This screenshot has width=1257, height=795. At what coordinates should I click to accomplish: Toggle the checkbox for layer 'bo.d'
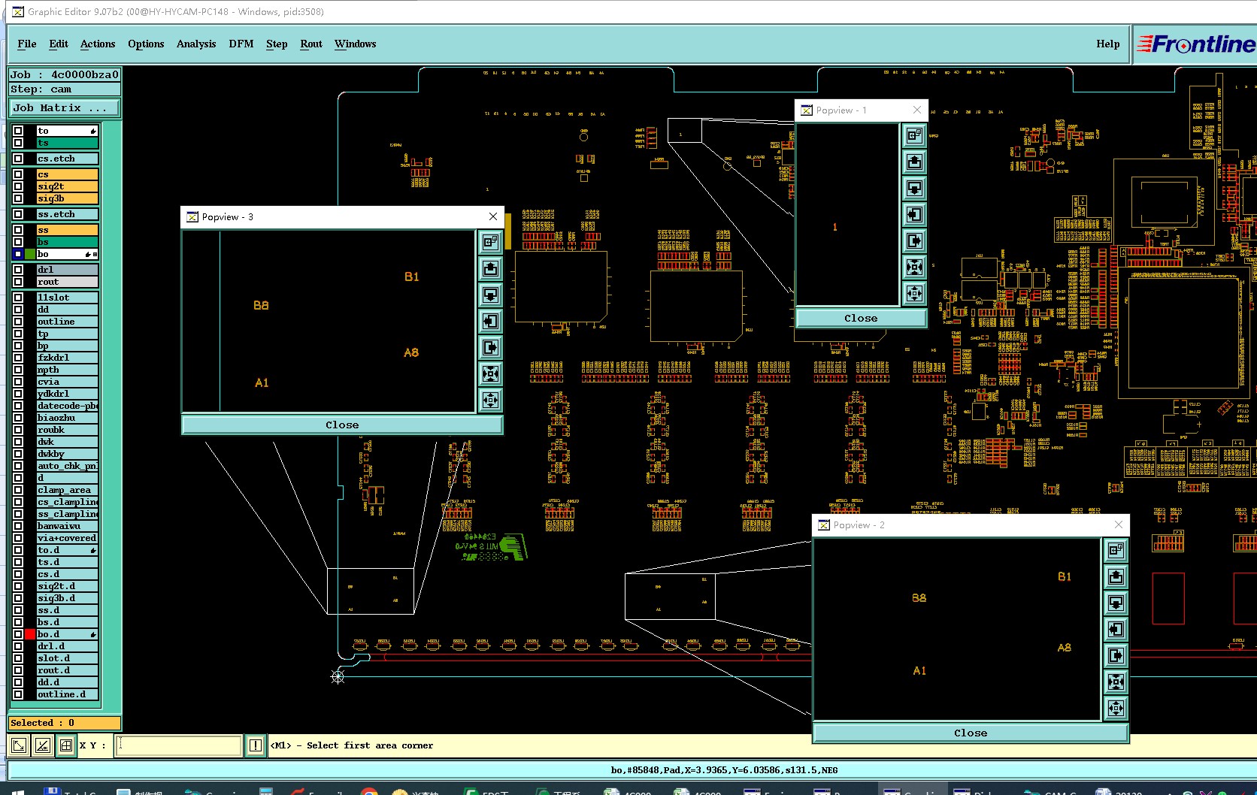(18, 634)
